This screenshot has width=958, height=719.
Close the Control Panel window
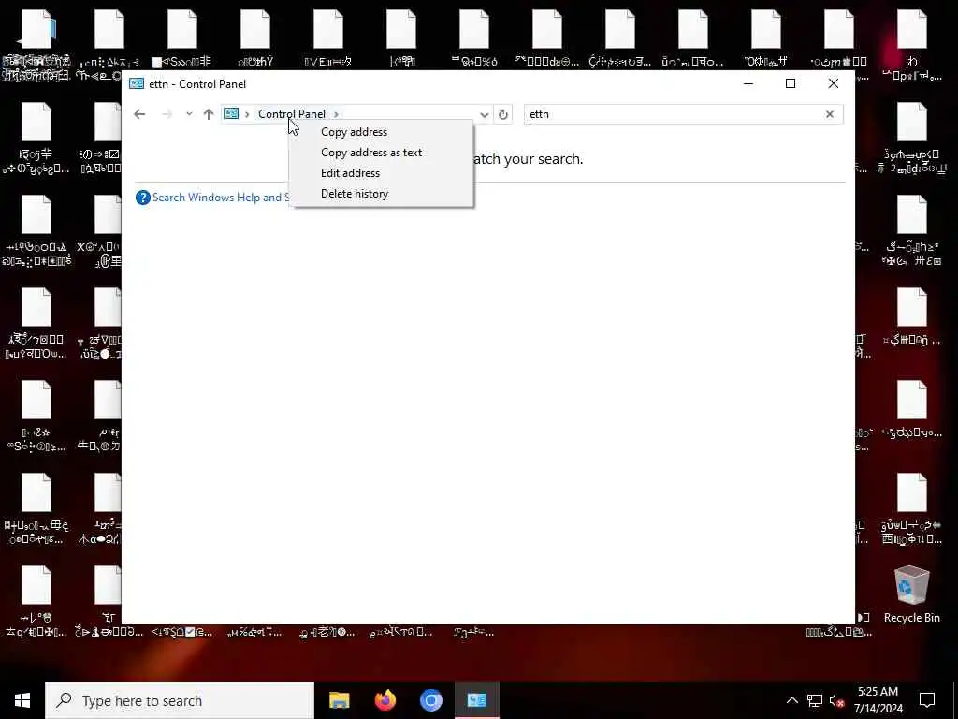coord(834,83)
